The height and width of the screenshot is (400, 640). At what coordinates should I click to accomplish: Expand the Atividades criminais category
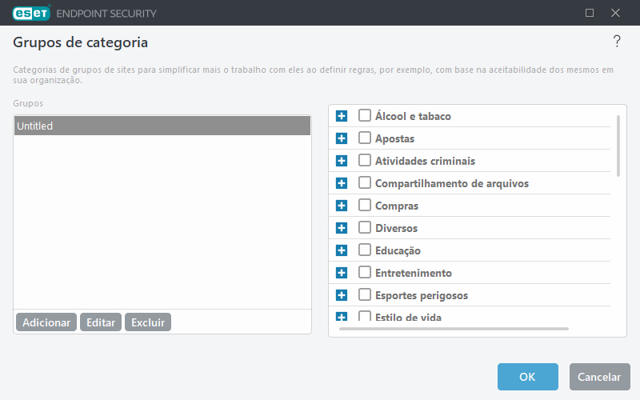(342, 161)
